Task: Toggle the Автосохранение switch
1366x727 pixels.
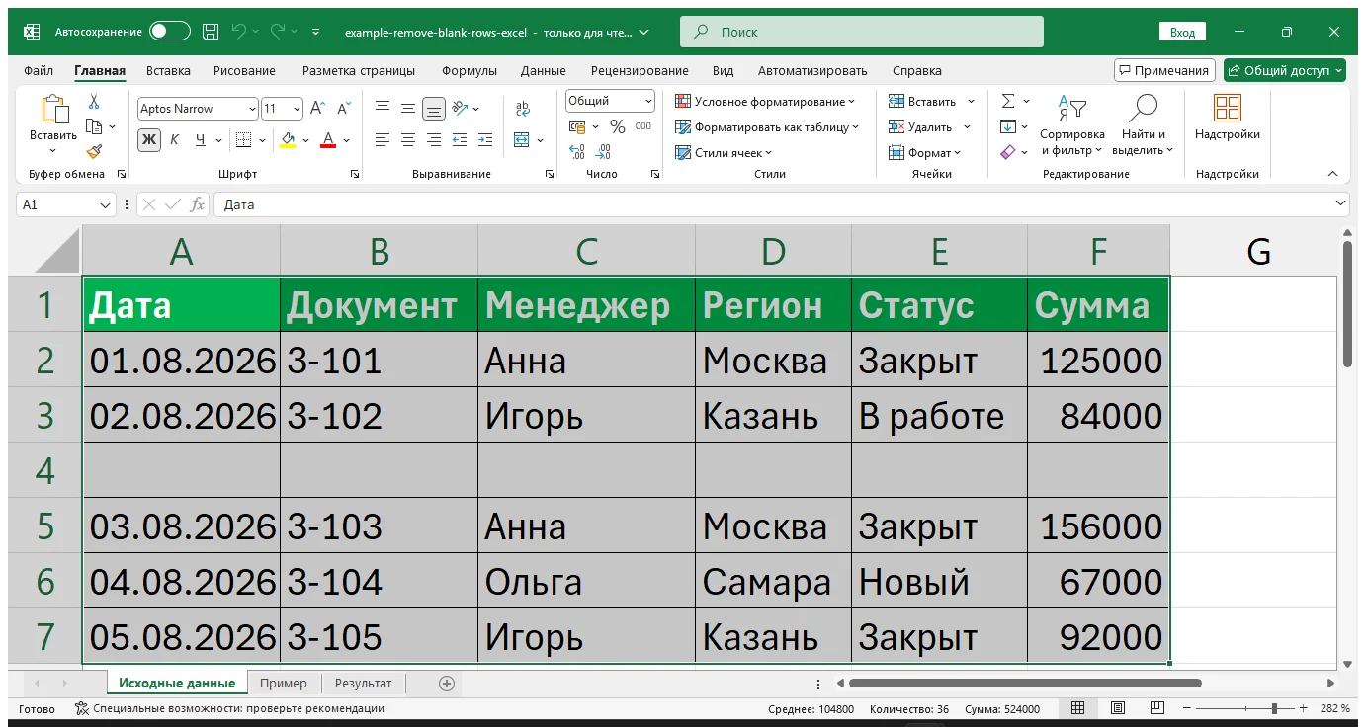Action: pyautogui.click(x=169, y=32)
